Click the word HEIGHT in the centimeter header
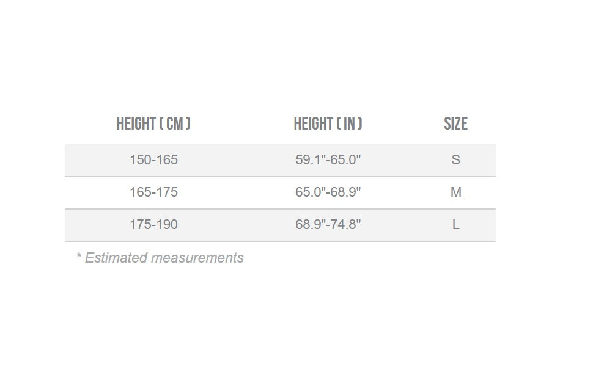The width and height of the screenshot is (593, 391). [x=136, y=123]
